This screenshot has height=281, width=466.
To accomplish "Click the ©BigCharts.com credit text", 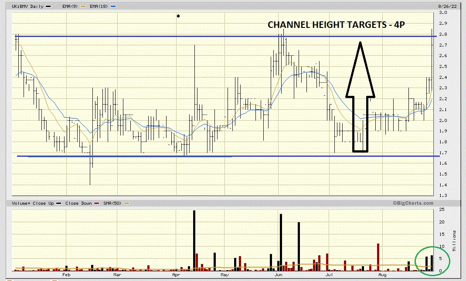I will [x=413, y=203].
